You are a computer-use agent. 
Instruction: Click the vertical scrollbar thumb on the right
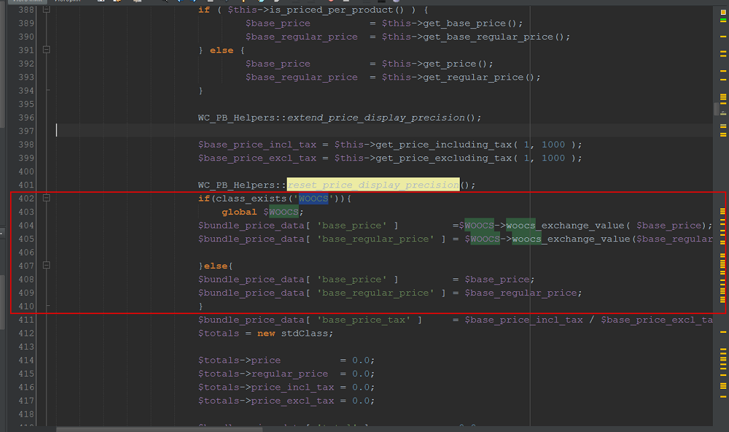(x=716, y=109)
